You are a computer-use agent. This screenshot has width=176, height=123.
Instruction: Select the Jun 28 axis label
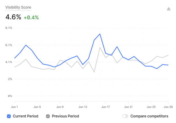[x=168, y=107]
